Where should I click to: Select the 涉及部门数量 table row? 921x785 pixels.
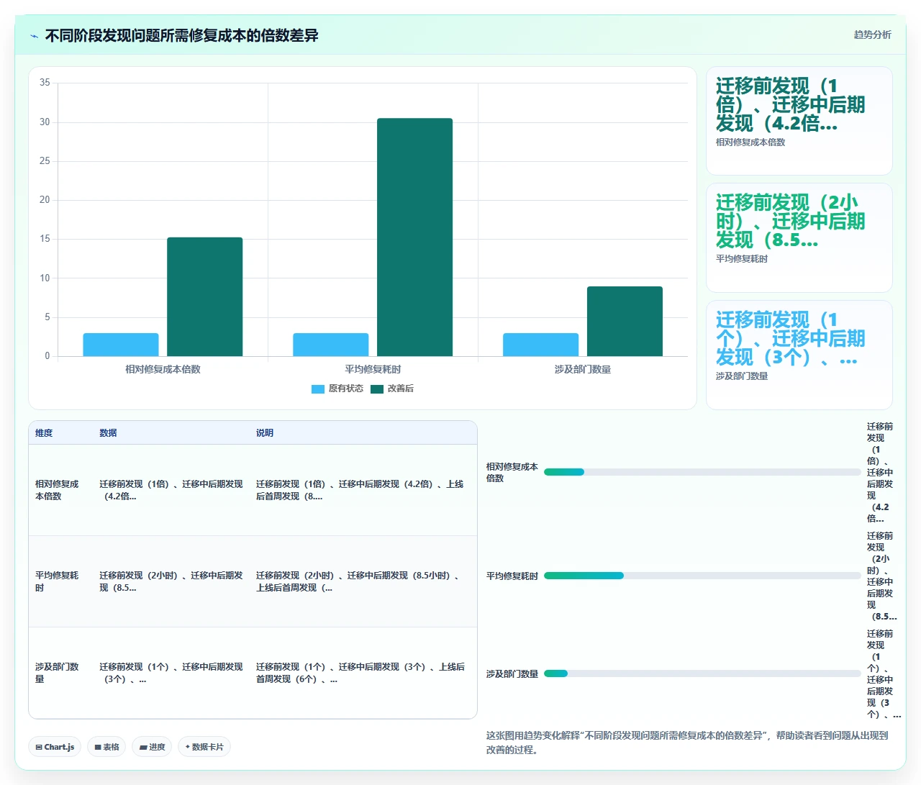pyautogui.click(x=253, y=673)
